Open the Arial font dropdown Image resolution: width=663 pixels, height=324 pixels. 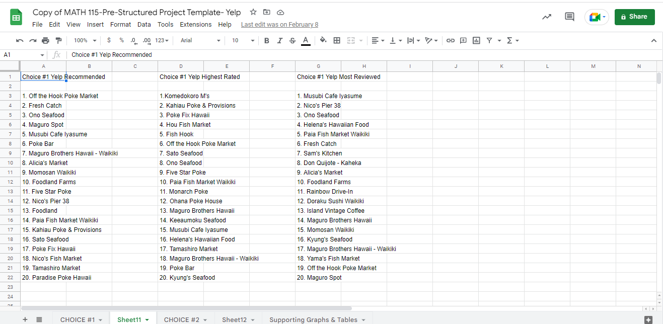[x=200, y=40]
